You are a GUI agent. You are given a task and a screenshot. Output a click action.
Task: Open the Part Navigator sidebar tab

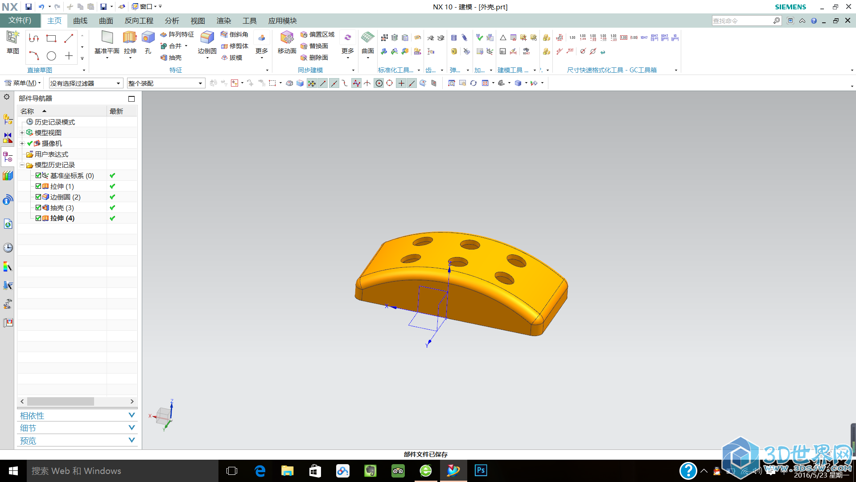(8, 157)
